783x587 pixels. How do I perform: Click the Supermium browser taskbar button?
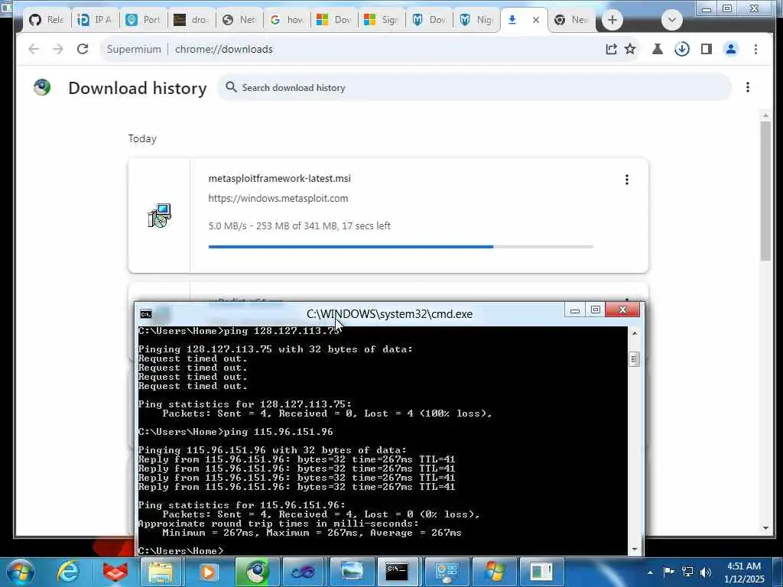coord(255,572)
